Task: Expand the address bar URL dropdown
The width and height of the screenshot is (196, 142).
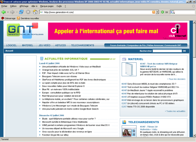Action: pyautogui.click(x=157, y=12)
